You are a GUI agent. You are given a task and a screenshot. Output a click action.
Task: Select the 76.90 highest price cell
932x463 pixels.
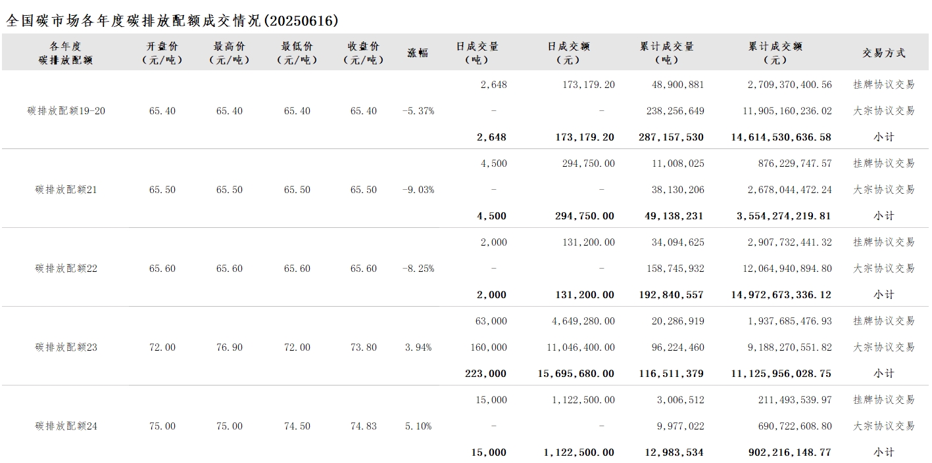pos(230,347)
